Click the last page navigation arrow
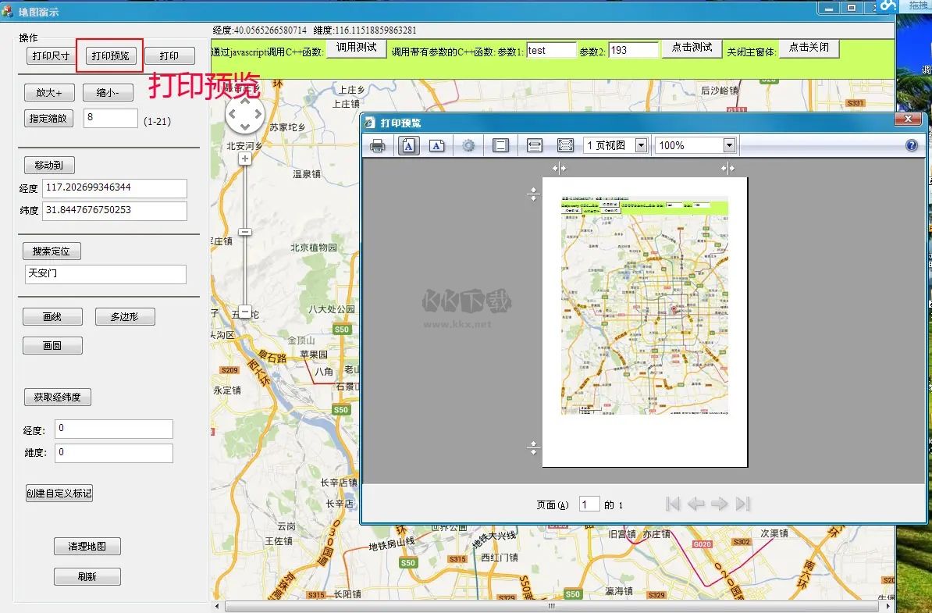The image size is (932, 613). point(743,504)
